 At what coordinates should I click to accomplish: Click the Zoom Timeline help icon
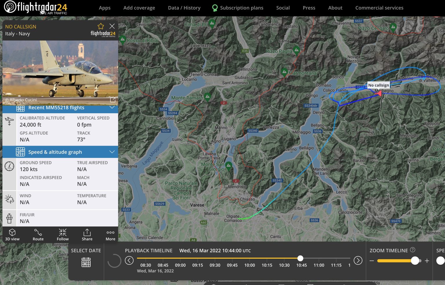(413, 249)
